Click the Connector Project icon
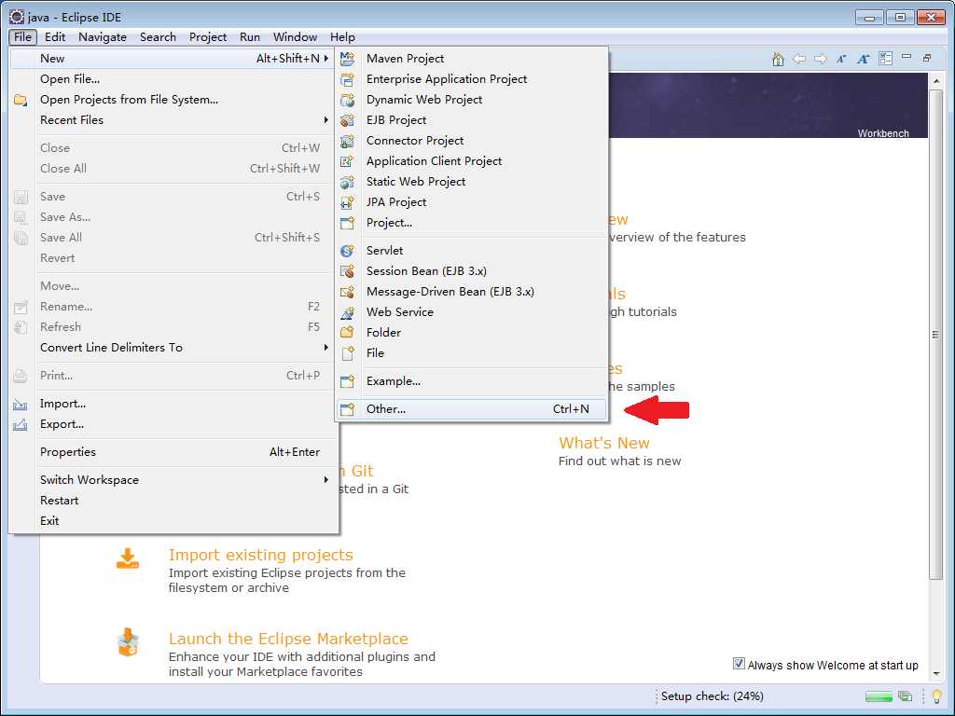 tap(347, 141)
